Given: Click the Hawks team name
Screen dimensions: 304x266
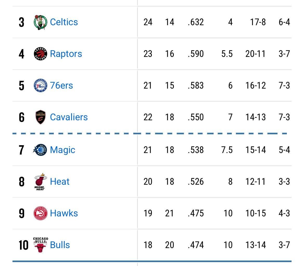Looking at the screenshot, I should (x=64, y=213).
